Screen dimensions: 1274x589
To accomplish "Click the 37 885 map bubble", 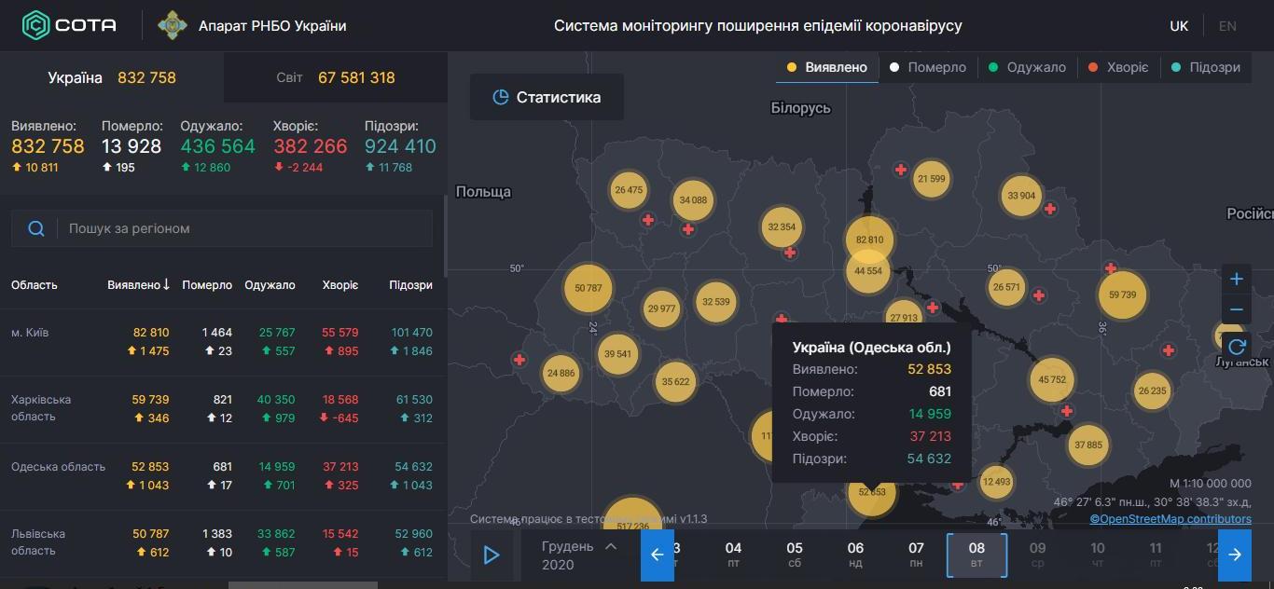I will tap(1087, 445).
